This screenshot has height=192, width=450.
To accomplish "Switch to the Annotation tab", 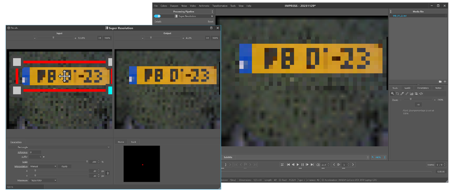I will pyautogui.click(x=423, y=88).
